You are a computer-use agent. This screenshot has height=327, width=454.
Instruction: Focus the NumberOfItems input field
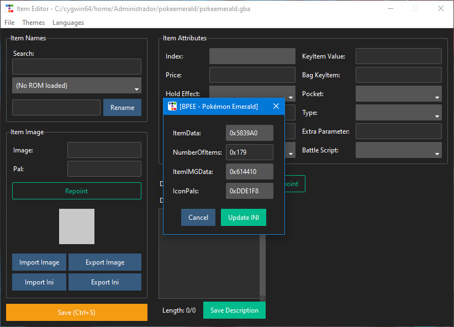pos(249,152)
